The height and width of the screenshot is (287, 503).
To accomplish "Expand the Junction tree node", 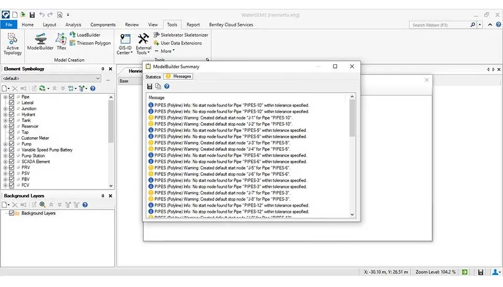I will pos(5,109).
